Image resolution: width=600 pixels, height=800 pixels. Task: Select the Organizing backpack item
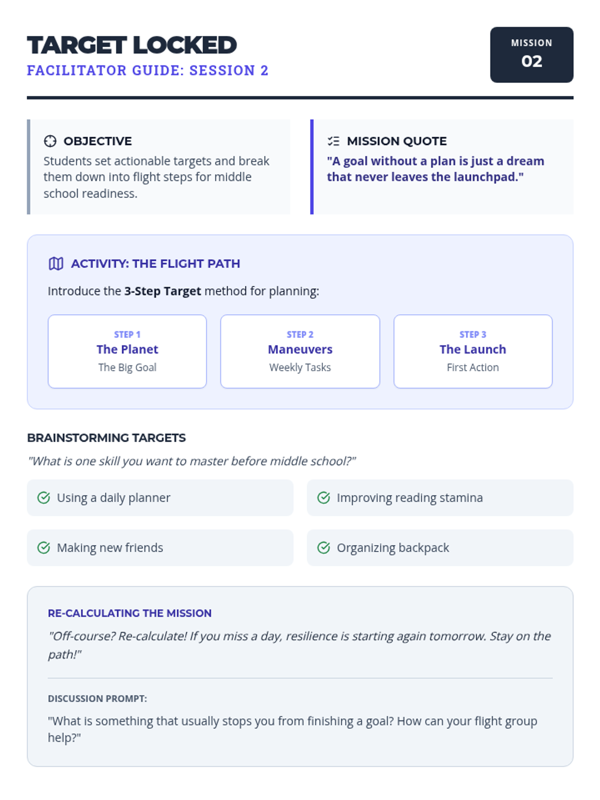click(x=440, y=547)
